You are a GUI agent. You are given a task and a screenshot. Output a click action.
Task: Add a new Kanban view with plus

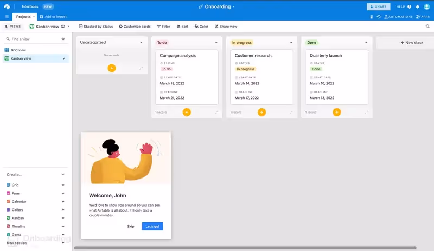point(63,218)
